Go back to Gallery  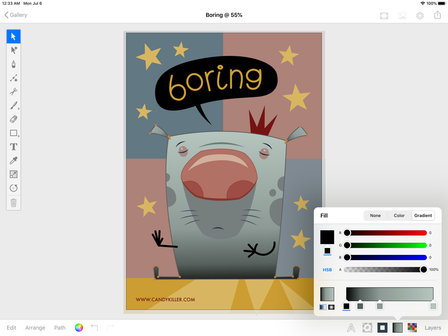coord(16,15)
